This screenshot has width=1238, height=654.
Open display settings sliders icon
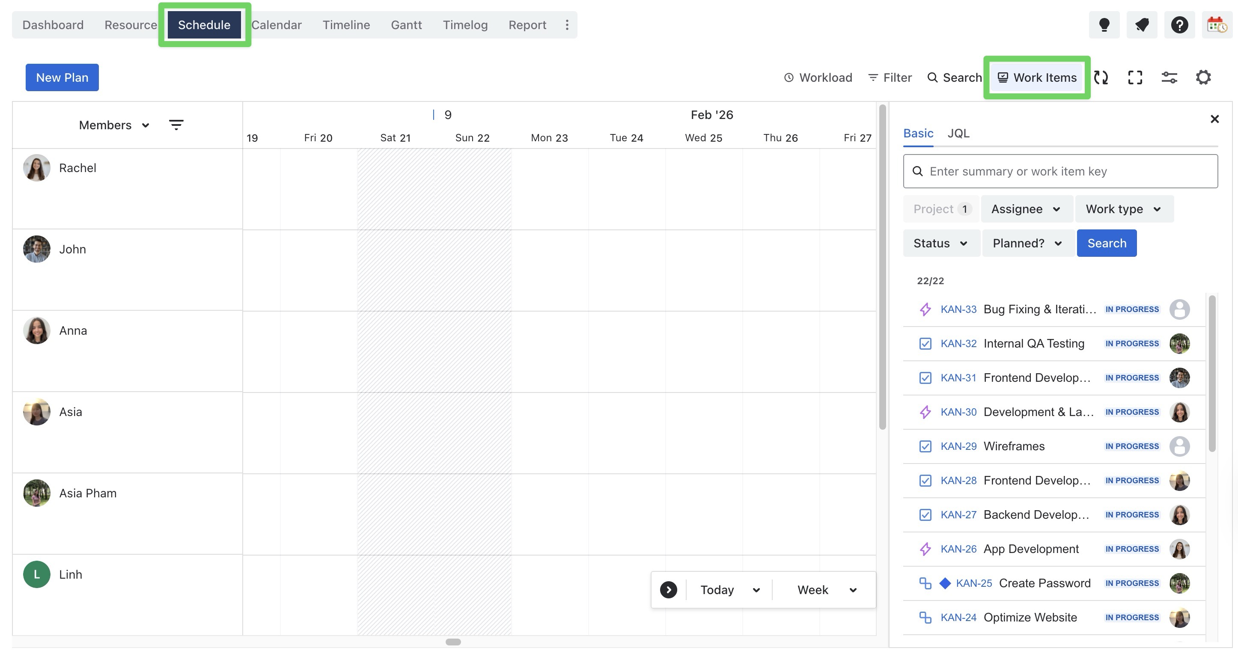1169,77
